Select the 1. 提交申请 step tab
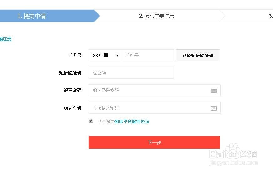 [x=32, y=16]
